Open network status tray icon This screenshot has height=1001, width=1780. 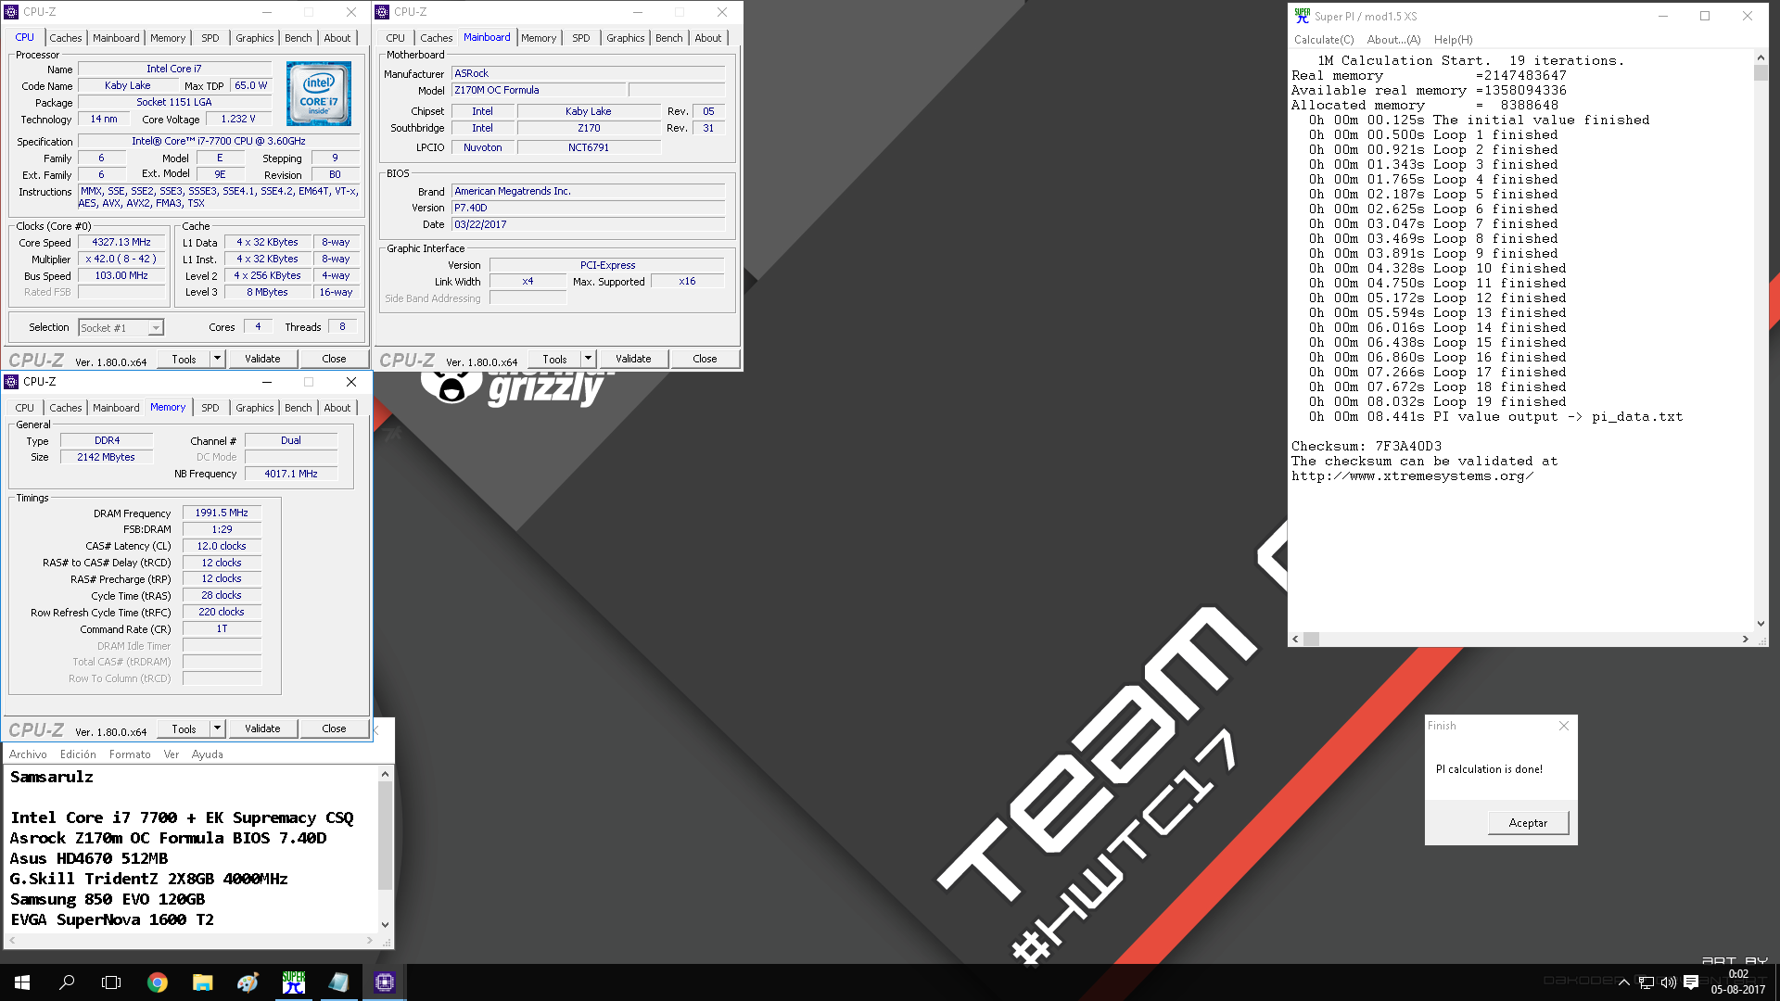click(1646, 982)
